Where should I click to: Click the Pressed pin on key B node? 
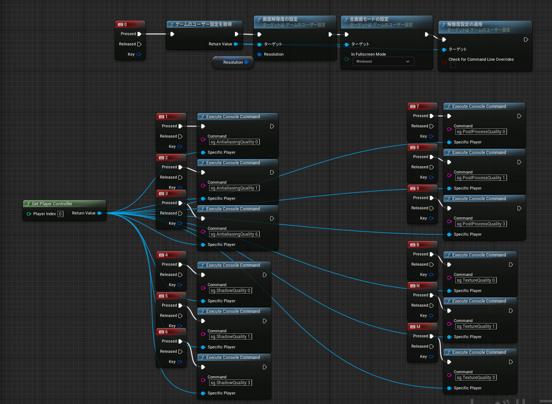[x=431, y=254]
